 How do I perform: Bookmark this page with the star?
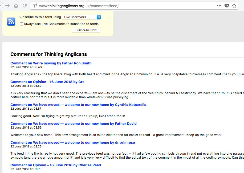click(234, 6)
